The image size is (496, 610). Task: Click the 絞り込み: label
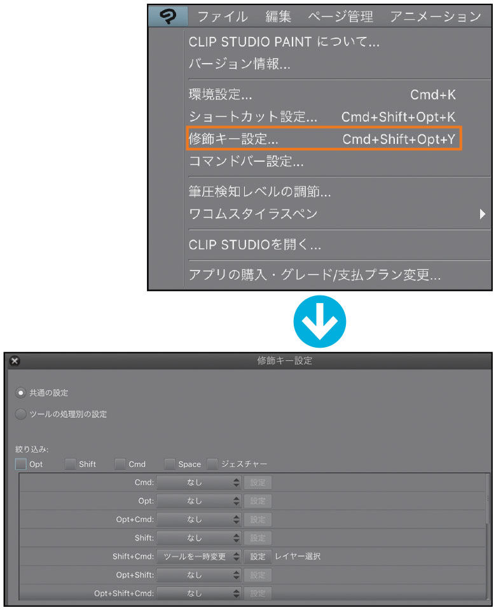click(x=32, y=450)
